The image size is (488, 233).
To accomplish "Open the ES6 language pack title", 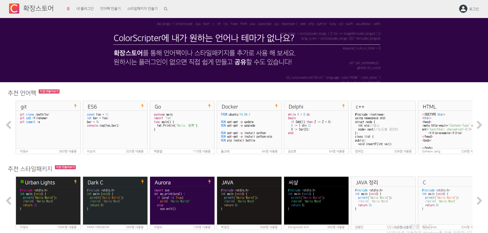I will [92, 107].
